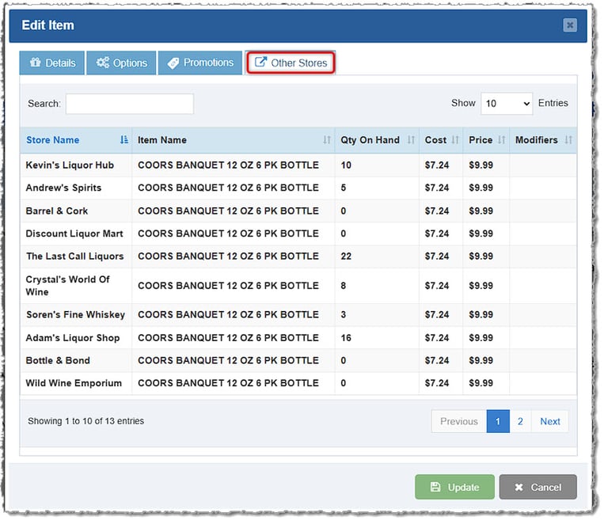The width and height of the screenshot is (604, 524).
Task: Click item name in Soren's Fine Whiskey row
Action: (229, 314)
